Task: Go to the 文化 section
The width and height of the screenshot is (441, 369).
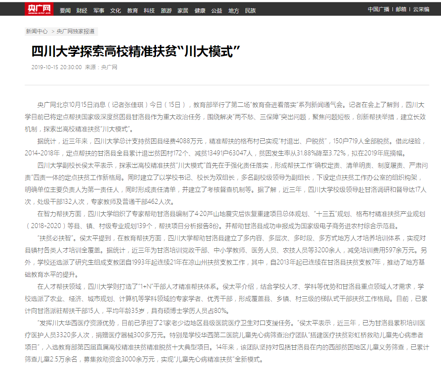Action: click(x=116, y=11)
